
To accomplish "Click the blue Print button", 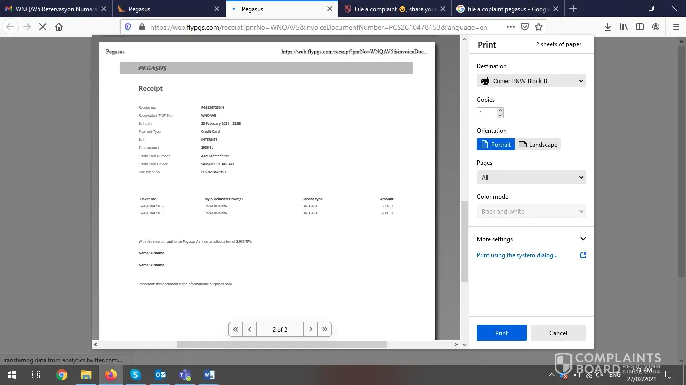I will (x=501, y=333).
